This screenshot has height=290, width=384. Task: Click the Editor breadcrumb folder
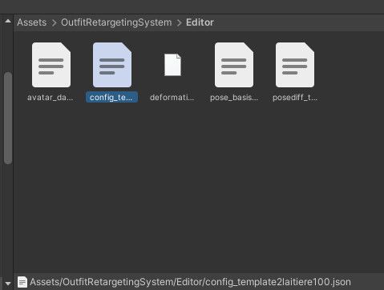tap(200, 22)
